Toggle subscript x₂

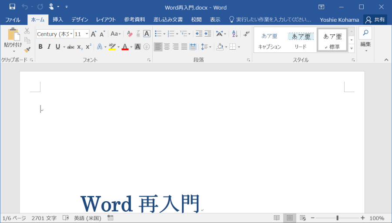click(x=80, y=47)
